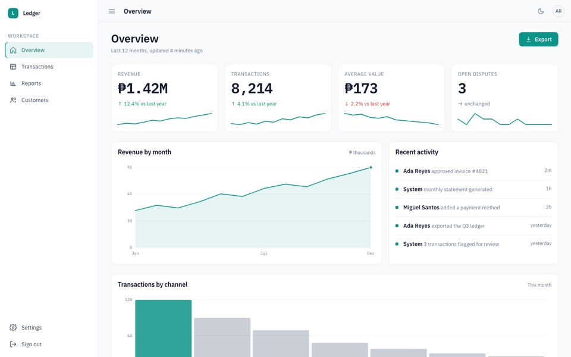Screen dimensions: 571x357
Task: Select the Transactions 8,214 card
Action: 278,98
